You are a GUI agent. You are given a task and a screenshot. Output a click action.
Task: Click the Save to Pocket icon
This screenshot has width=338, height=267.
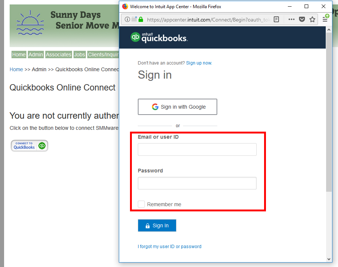pos(302,20)
